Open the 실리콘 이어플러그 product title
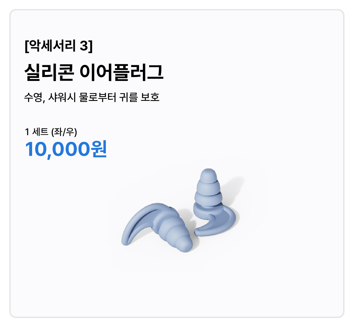 pos(94,72)
